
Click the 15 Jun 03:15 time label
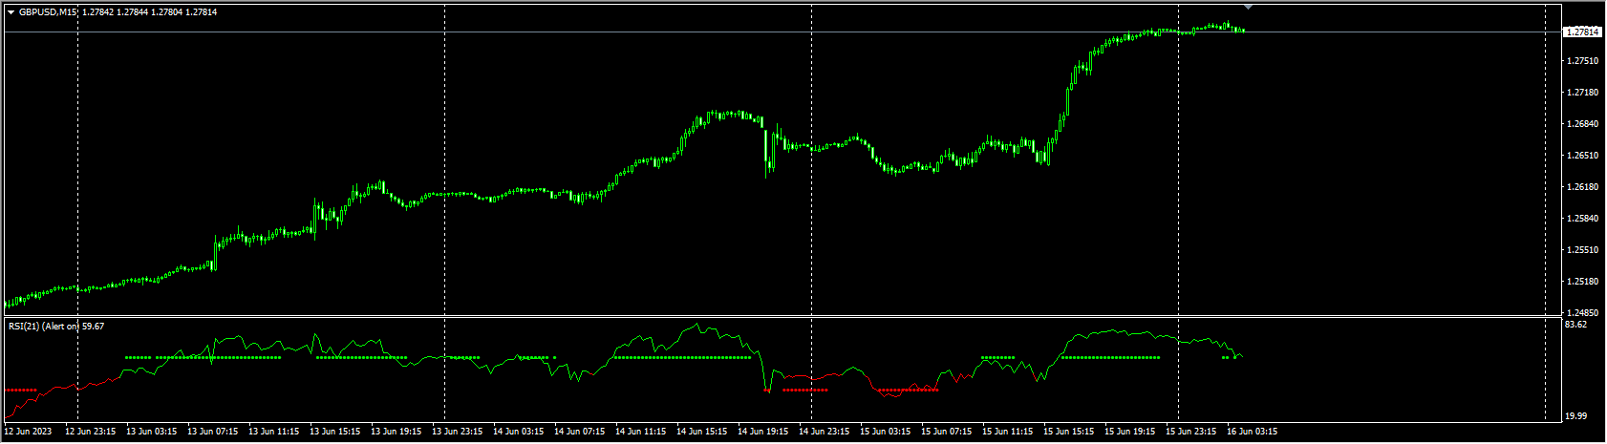[885, 432]
